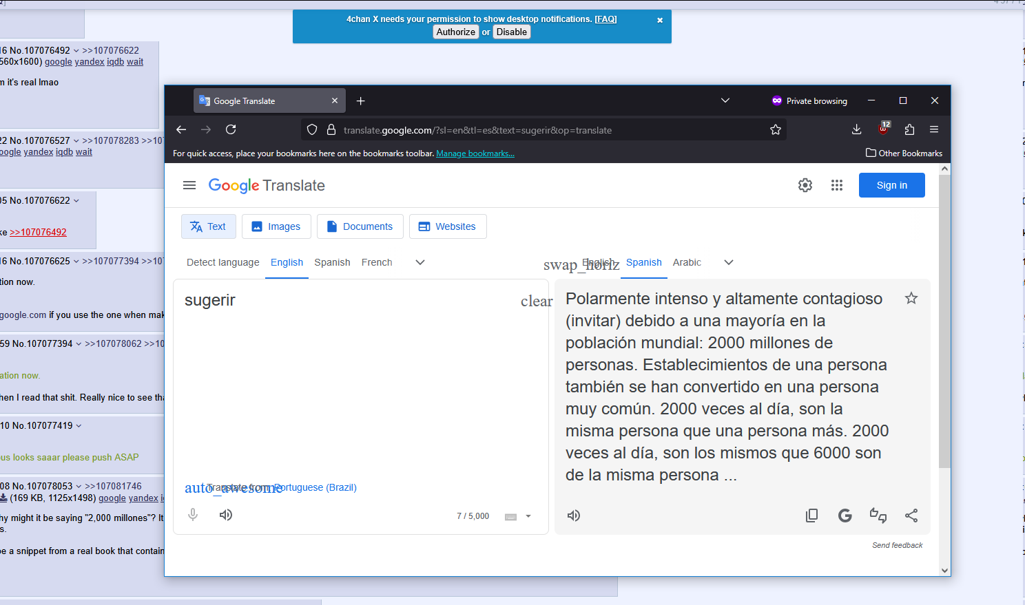Image resolution: width=1025 pixels, height=605 pixels.
Task: Select Detect language as source
Action: point(223,262)
